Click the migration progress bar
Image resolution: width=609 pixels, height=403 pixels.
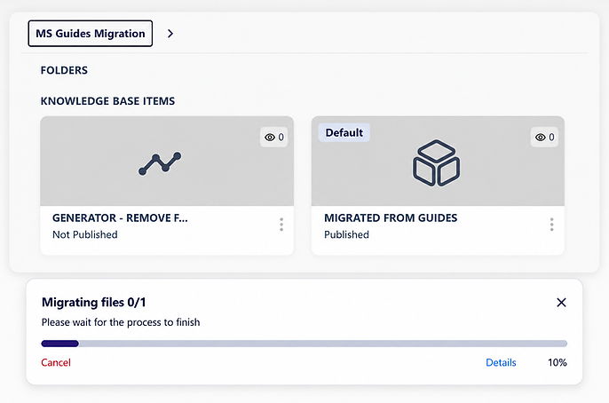(304, 344)
